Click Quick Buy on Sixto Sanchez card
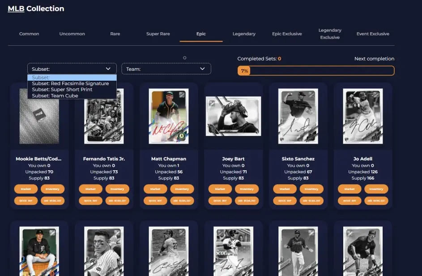Viewport: 422px width, 276px height. click(285, 201)
